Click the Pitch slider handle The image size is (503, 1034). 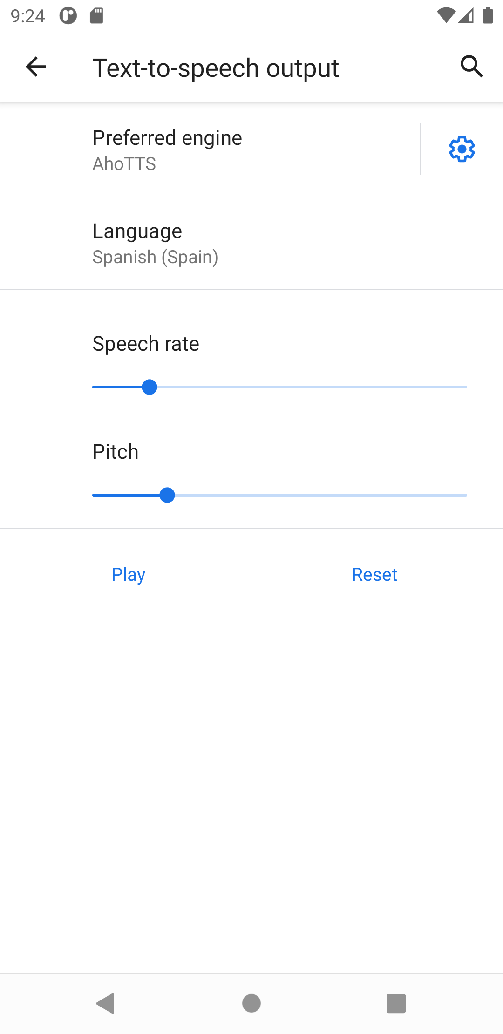click(x=167, y=495)
